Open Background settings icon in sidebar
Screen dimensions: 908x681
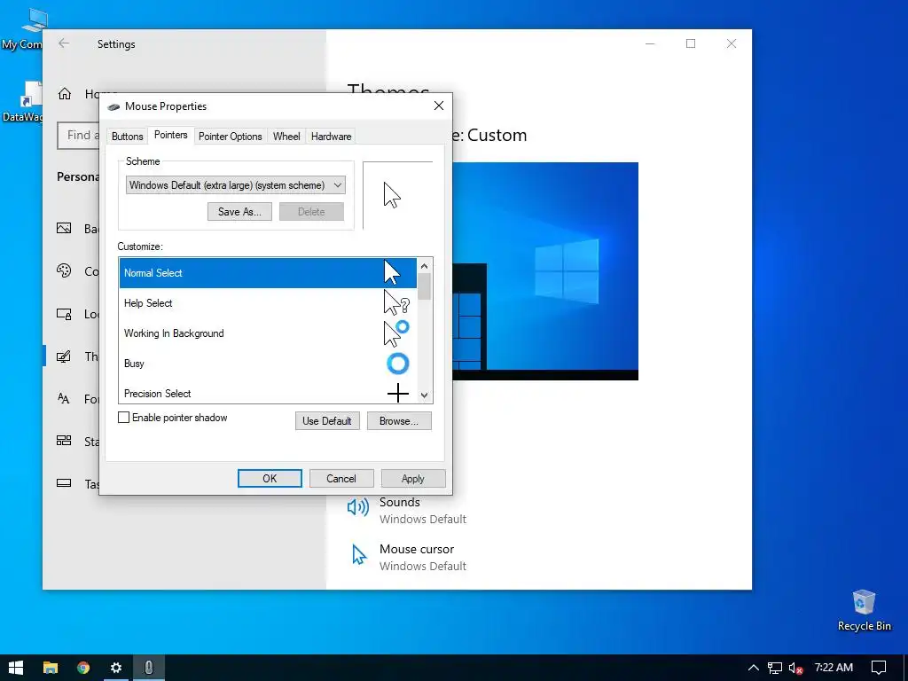64,228
